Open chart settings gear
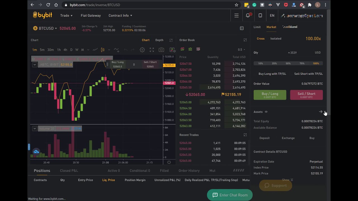 tap(142, 50)
